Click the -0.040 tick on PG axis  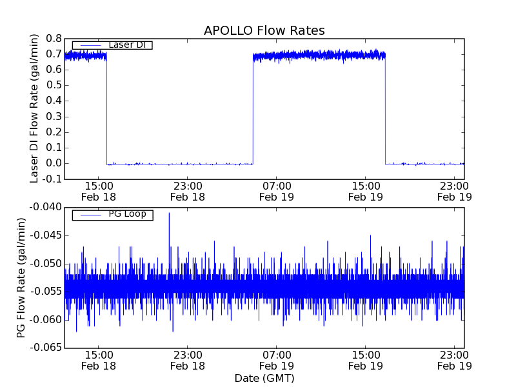click(46, 207)
